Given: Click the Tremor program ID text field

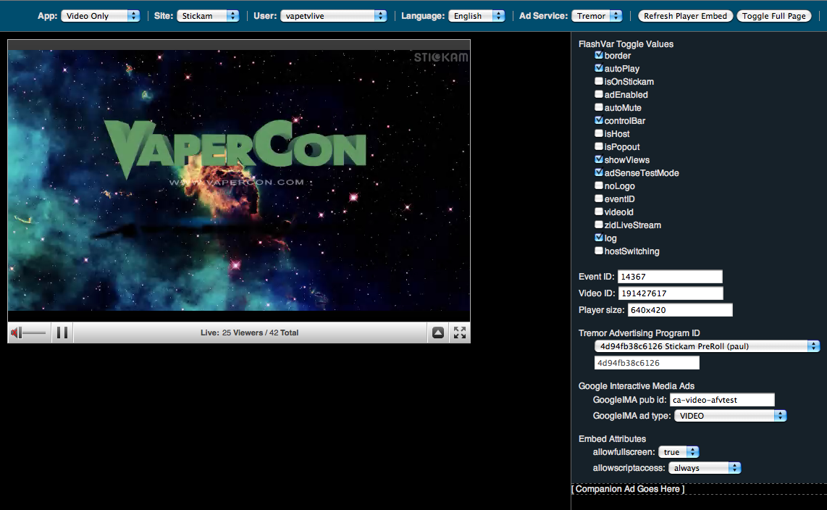Looking at the screenshot, I should [647, 363].
